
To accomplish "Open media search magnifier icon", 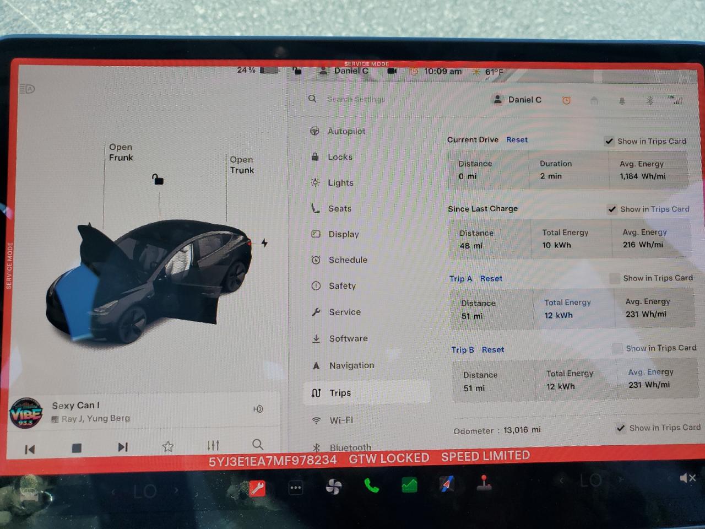I will click(258, 444).
